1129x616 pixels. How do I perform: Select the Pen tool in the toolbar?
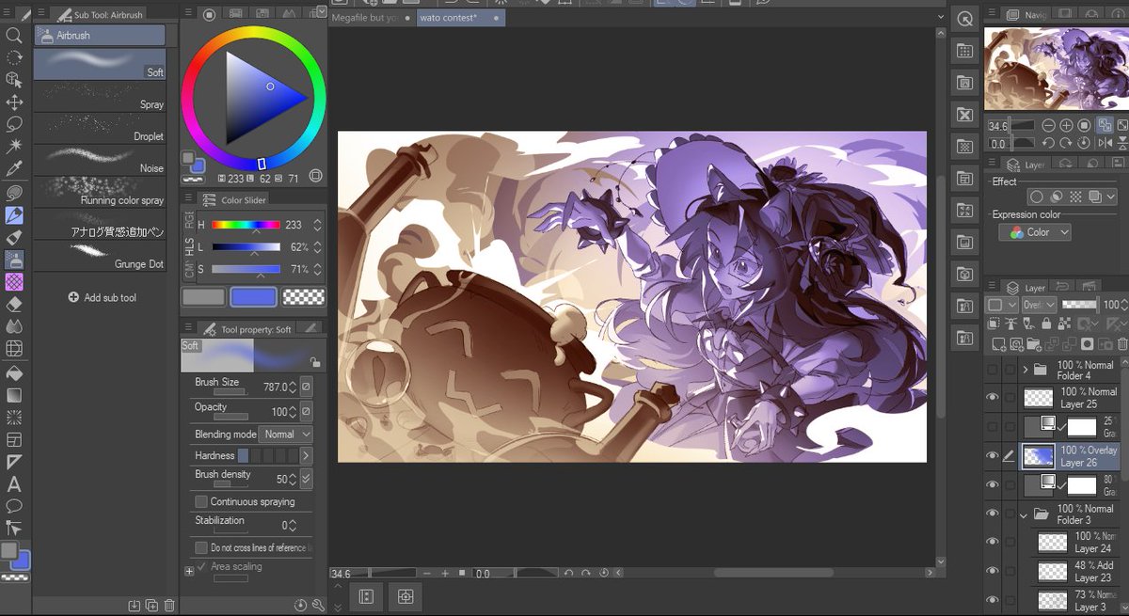click(14, 214)
